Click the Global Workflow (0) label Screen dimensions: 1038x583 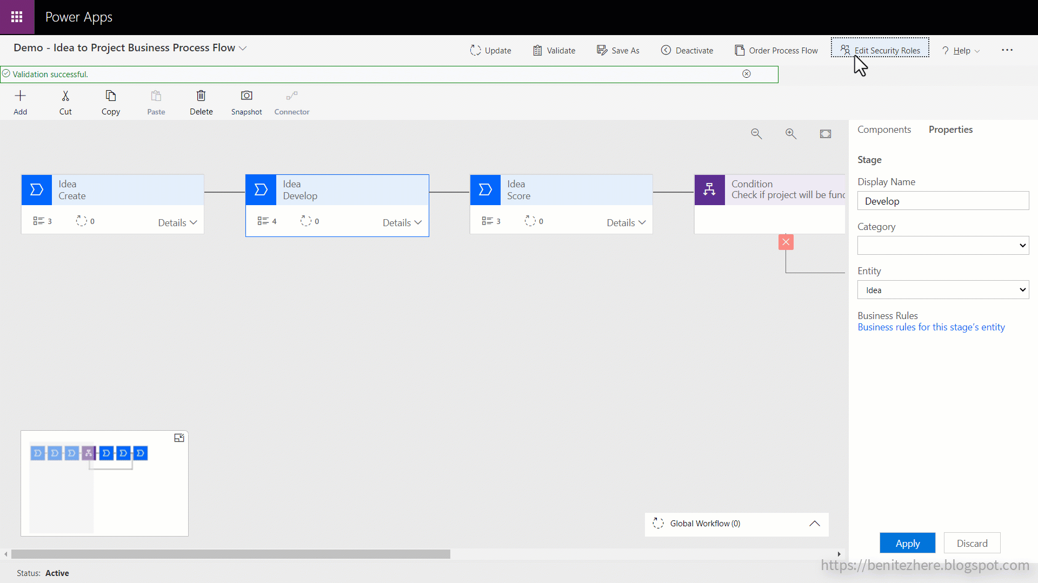[x=705, y=524]
